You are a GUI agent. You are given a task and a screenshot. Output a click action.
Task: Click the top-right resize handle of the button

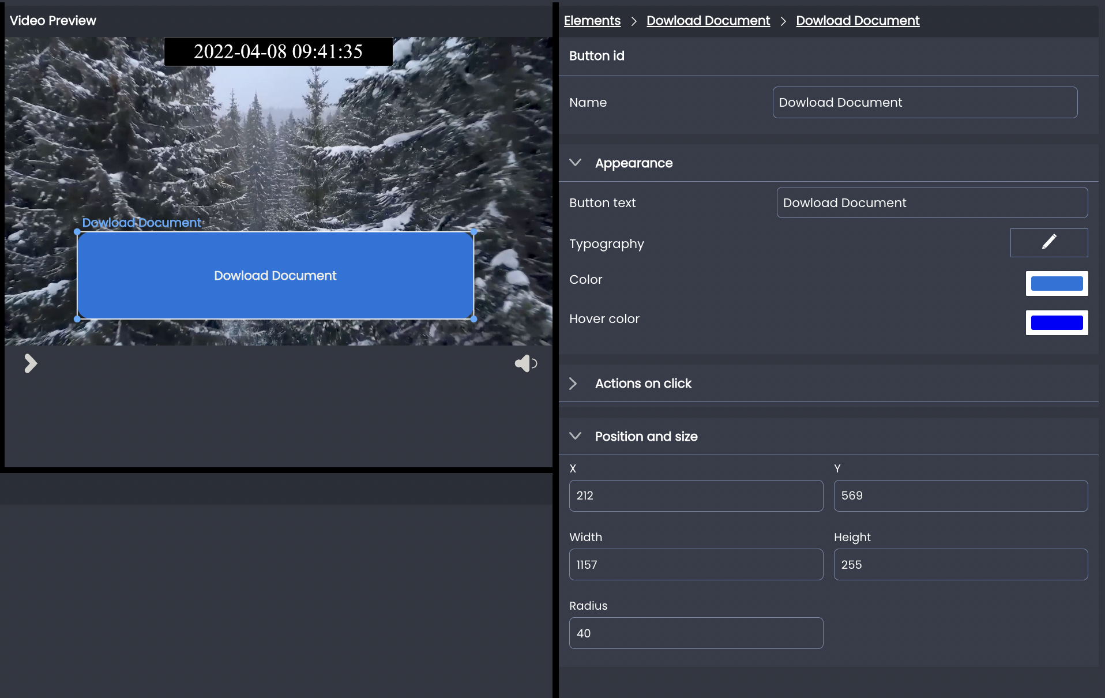point(473,231)
